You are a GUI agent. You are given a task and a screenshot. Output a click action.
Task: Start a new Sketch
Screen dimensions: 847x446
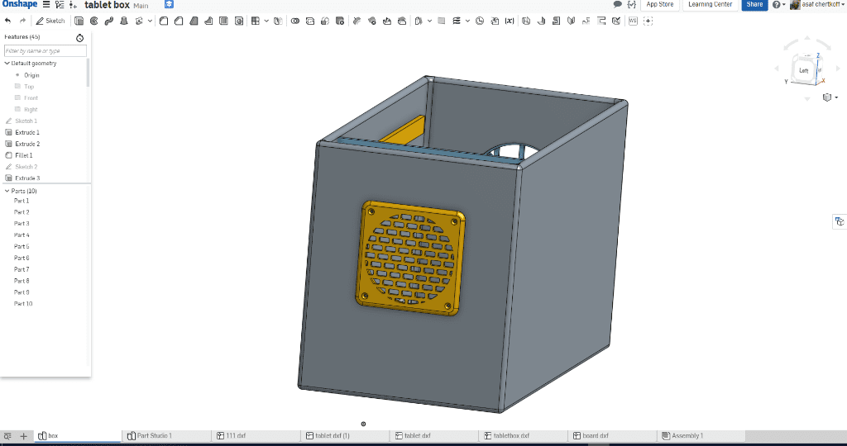50,21
